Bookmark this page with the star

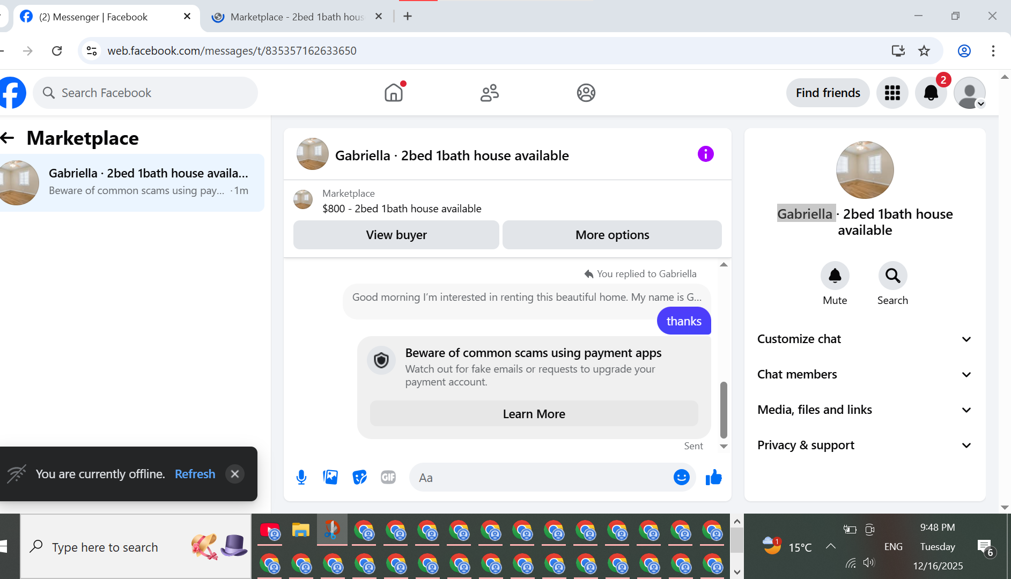click(x=924, y=51)
